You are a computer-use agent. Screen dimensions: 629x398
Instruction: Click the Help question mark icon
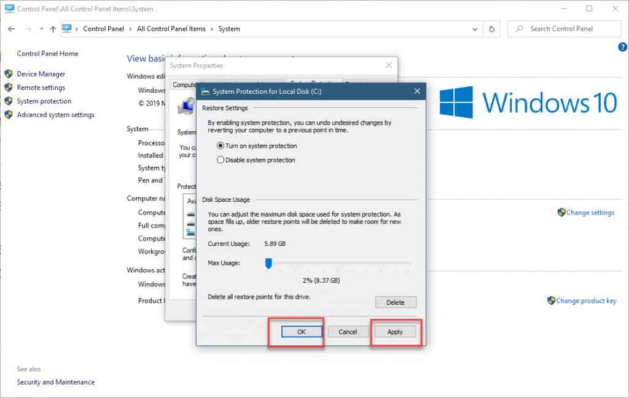click(x=624, y=47)
